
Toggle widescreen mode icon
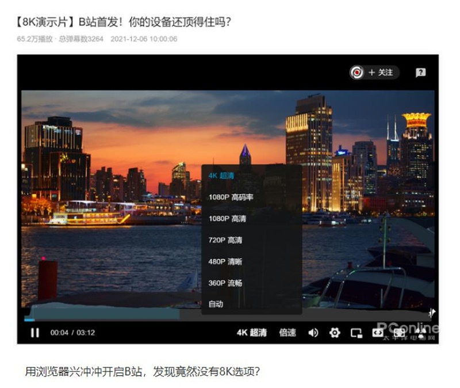click(x=378, y=333)
